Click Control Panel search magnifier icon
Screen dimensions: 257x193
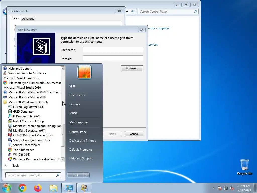[195, 12]
